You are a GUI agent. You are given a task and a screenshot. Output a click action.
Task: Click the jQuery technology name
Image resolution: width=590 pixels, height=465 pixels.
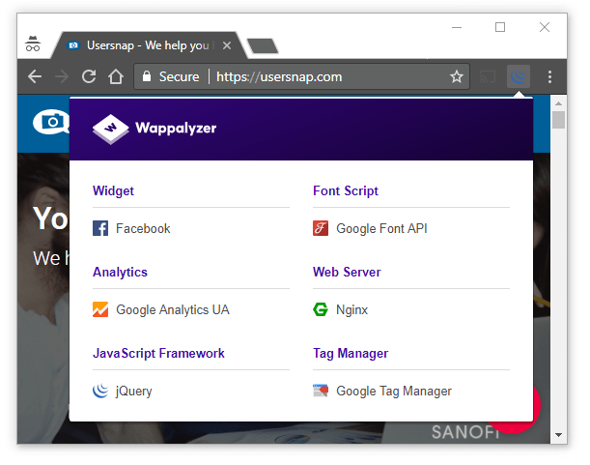pyautogui.click(x=134, y=392)
